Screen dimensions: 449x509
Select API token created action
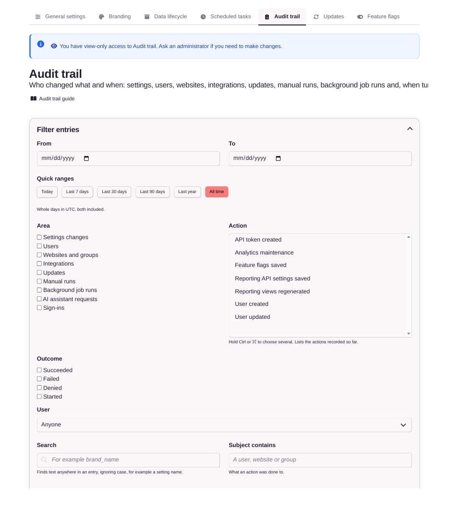click(317, 240)
